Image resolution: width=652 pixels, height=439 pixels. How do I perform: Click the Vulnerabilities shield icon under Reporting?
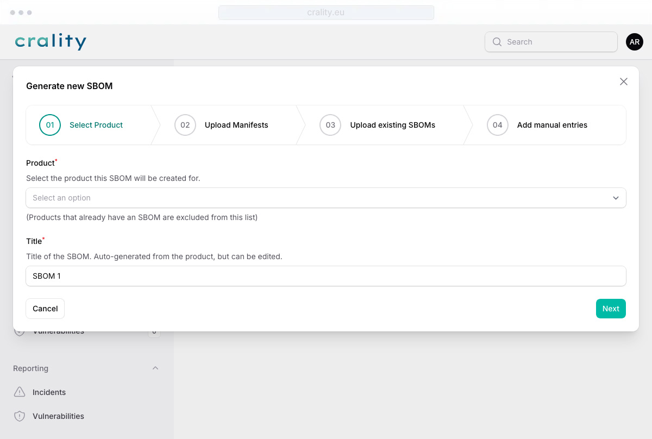[20, 416]
